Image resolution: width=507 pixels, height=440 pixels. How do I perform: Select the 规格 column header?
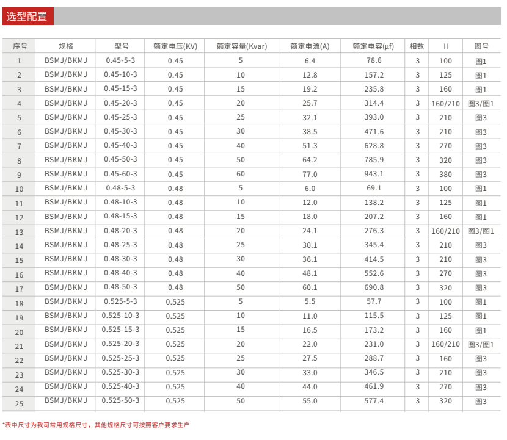point(66,46)
